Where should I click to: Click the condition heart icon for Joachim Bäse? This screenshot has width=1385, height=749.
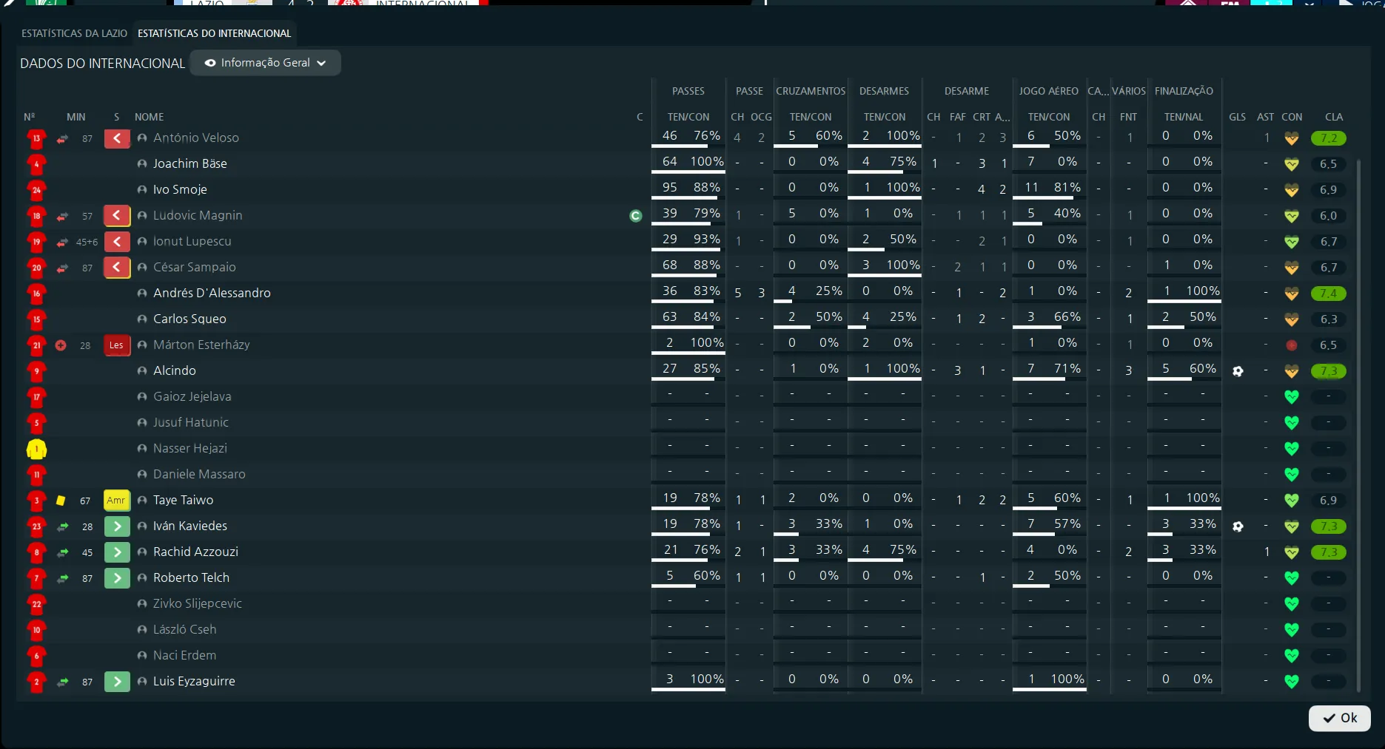[1292, 164]
